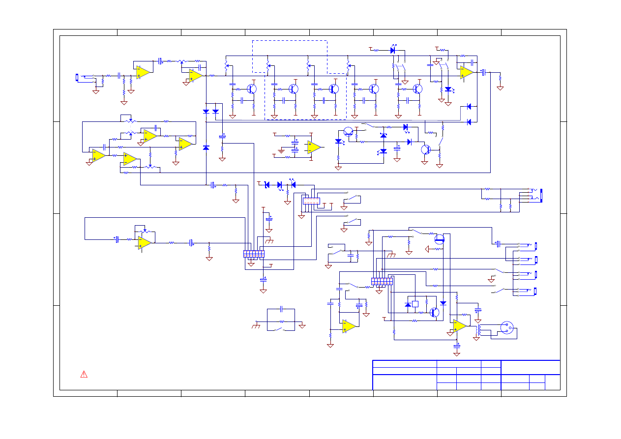Click the red warning triangle symbol

point(84,374)
